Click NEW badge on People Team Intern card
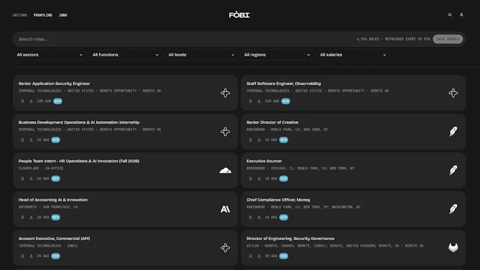The width and height of the screenshot is (480, 270). pos(56,178)
